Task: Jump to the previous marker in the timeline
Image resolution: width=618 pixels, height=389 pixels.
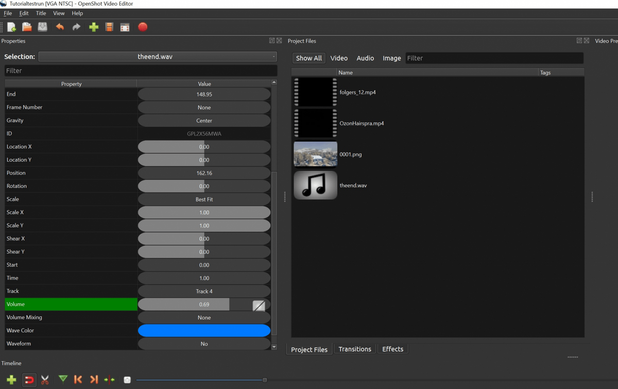Action: point(78,380)
